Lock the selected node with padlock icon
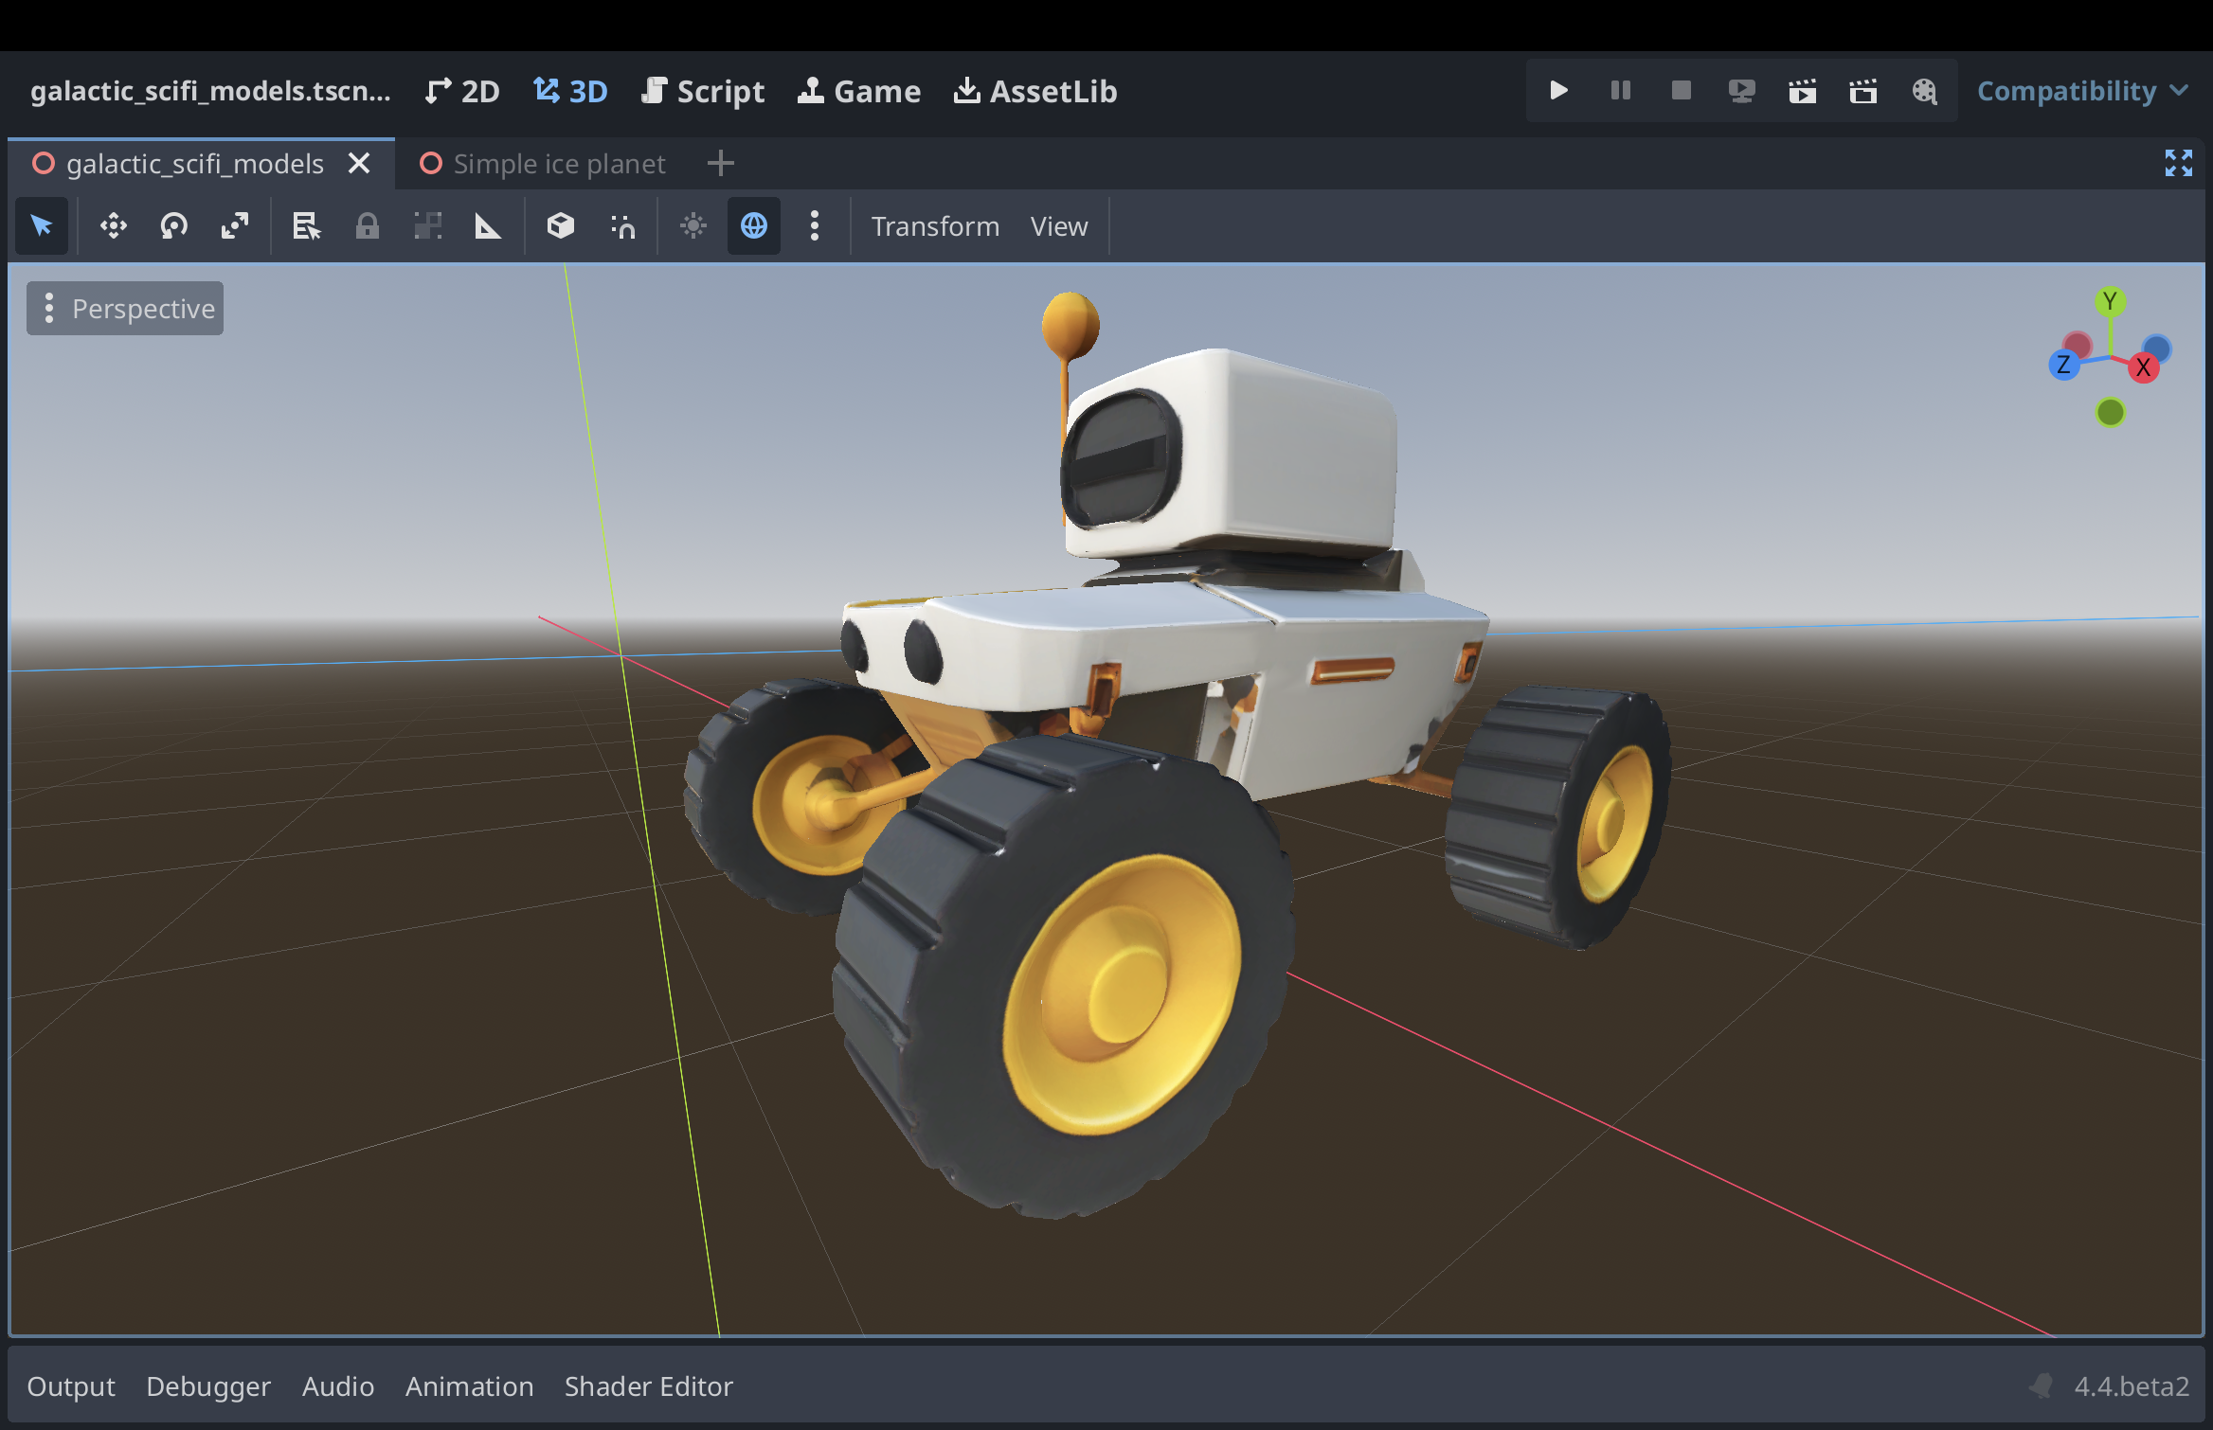The width and height of the screenshot is (2213, 1430). (x=368, y=226)
